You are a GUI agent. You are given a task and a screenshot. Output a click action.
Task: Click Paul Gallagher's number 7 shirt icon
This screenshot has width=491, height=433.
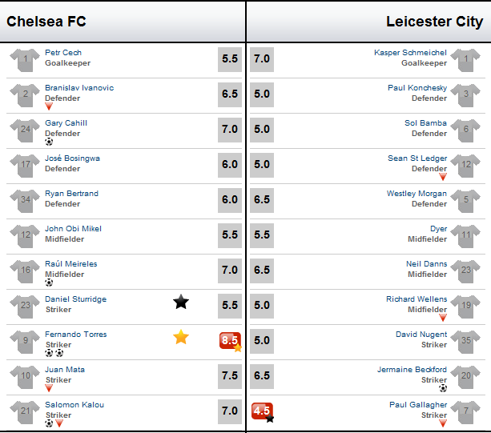pos(465,412)
